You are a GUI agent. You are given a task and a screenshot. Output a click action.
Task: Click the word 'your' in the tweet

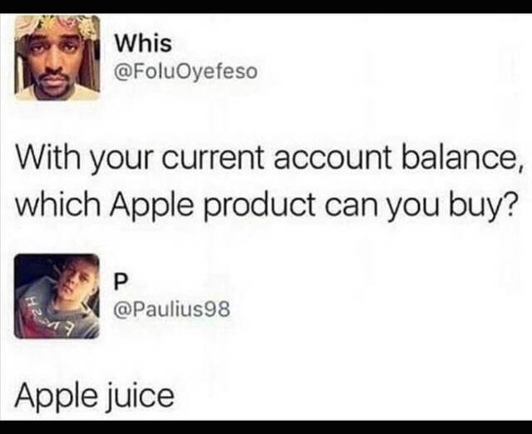[x=121, y=161]
